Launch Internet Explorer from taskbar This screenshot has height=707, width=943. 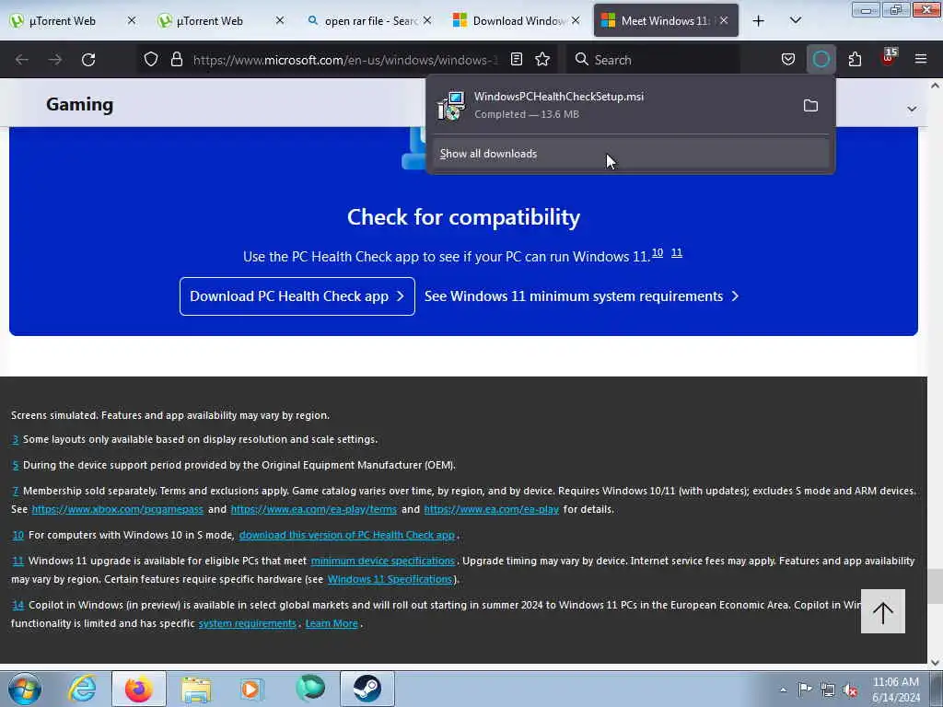point(82,689)
